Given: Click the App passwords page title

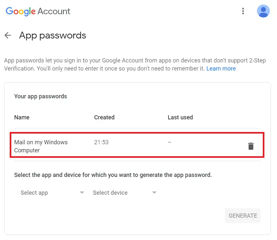Looking at the screenshot, I should click(53, 35).
